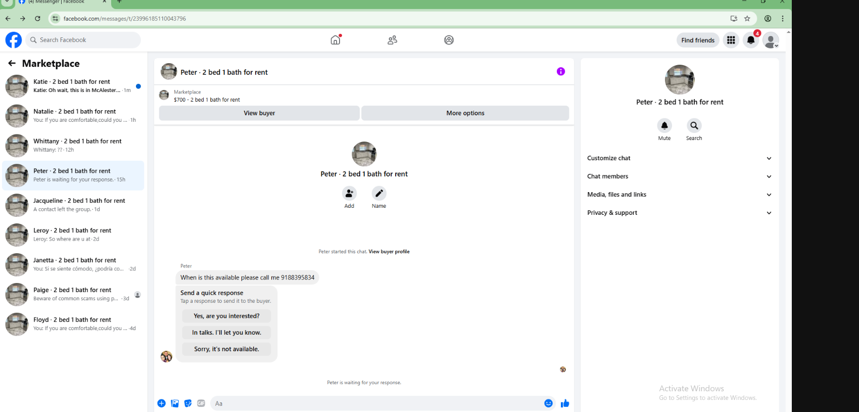Viewport: 859px width, 412px height.
Task: Open more actions plus icon in composer
Action: 161,403
